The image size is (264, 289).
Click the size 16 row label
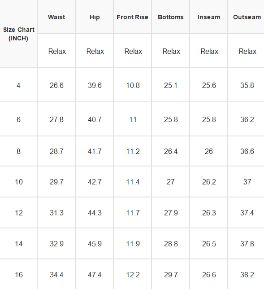pos(18,275)
